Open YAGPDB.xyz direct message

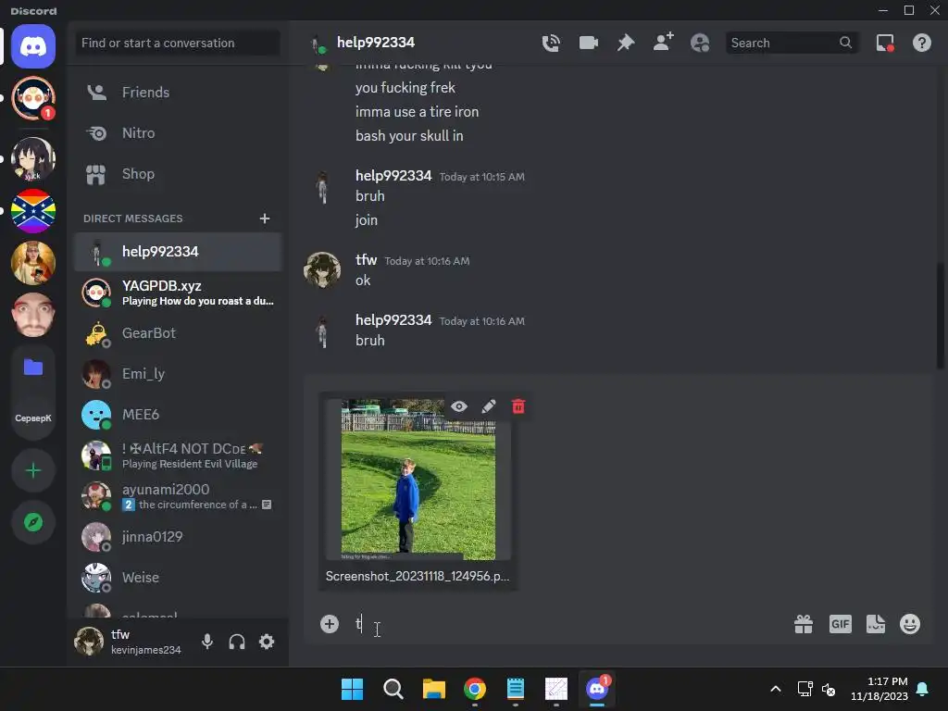[x=178, y=293]
